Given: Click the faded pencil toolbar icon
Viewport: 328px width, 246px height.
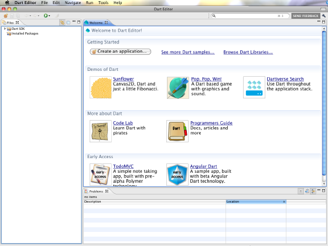Looking at the screenshot, I should [x=57, y=16].
